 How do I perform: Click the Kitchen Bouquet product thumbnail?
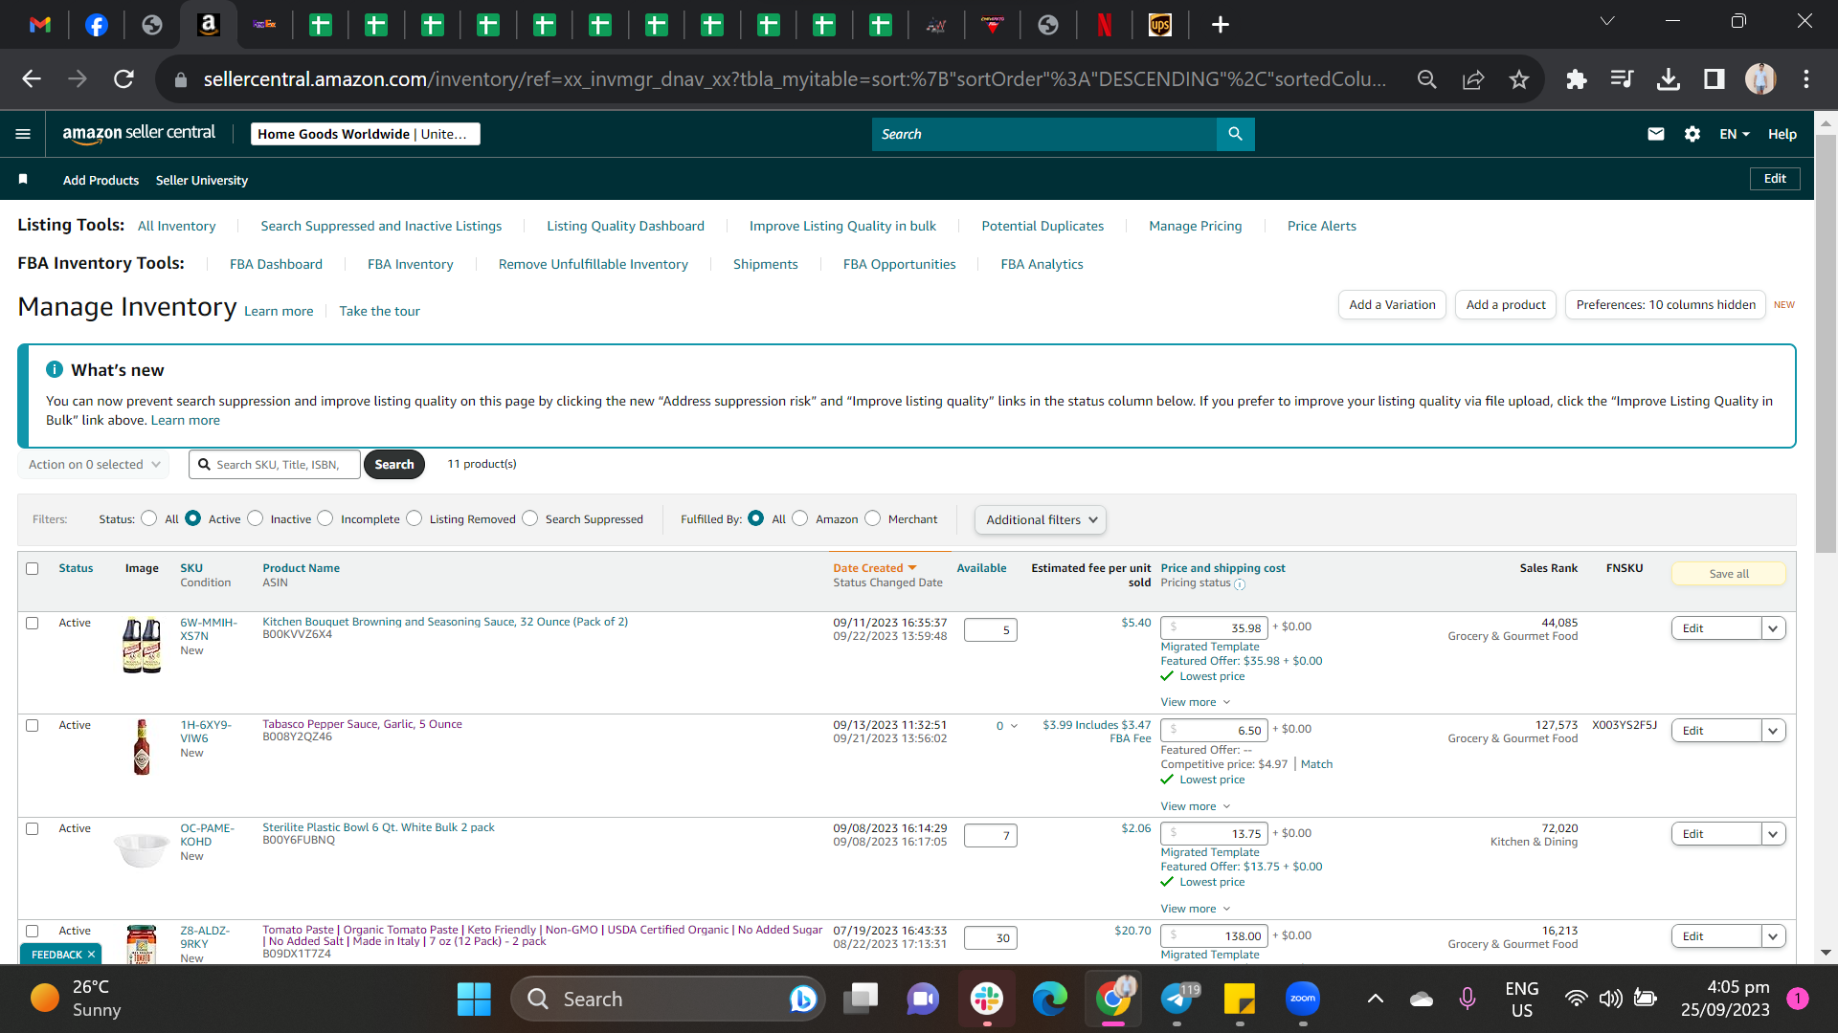[x=142, y=646]
